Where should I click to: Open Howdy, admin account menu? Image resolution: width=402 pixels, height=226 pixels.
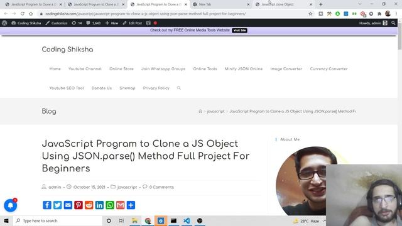click(373, 23)
